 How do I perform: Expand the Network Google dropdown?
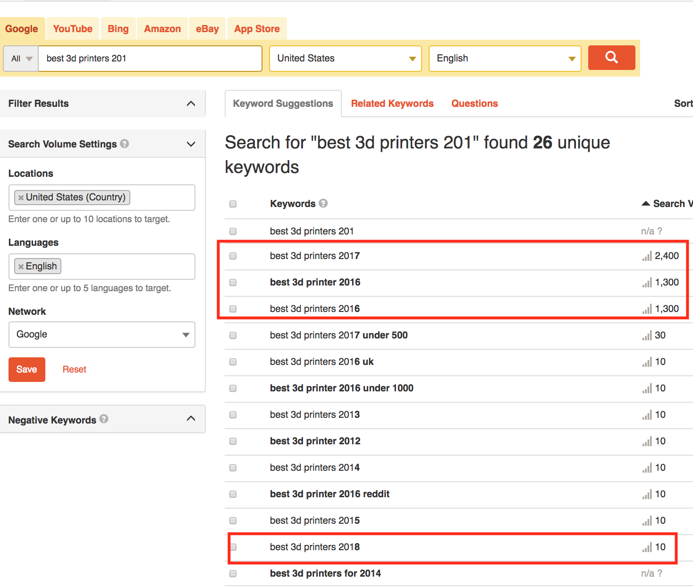pyautogui.click(x=102, y=335)
